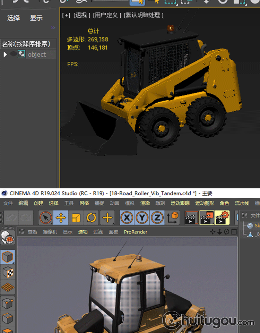Sort by 名称(按降序排序) column header

tap(26, 44)
